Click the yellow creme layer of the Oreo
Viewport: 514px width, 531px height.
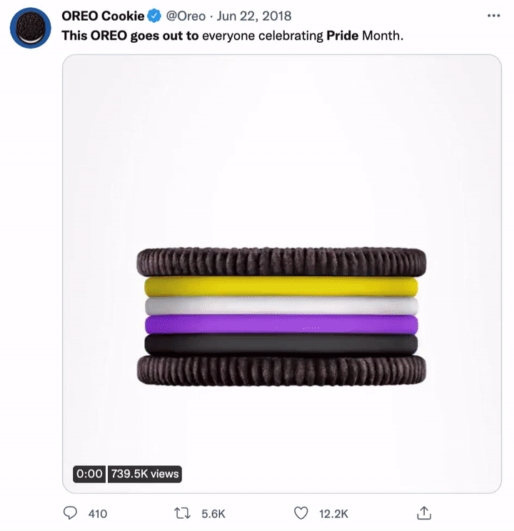pyautogui.click(x=281, y=287)
